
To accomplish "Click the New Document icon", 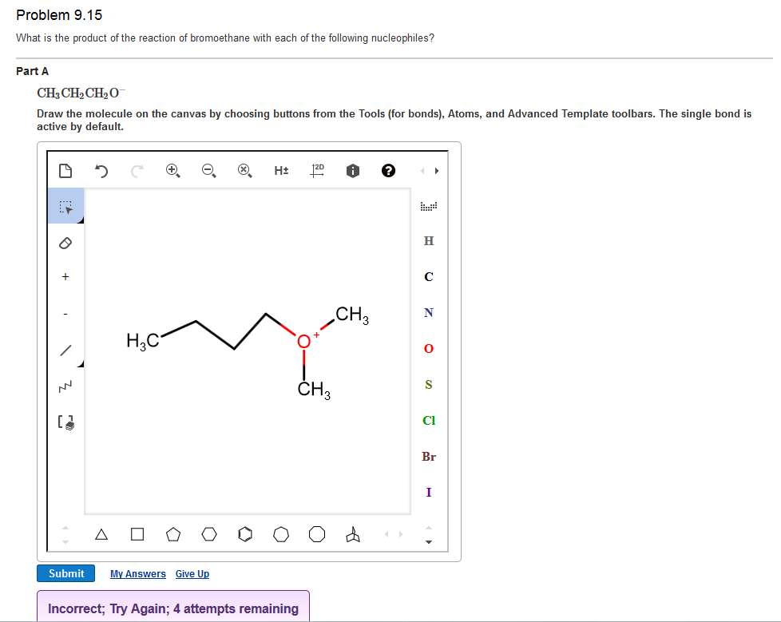I will [x=65, y=170].
